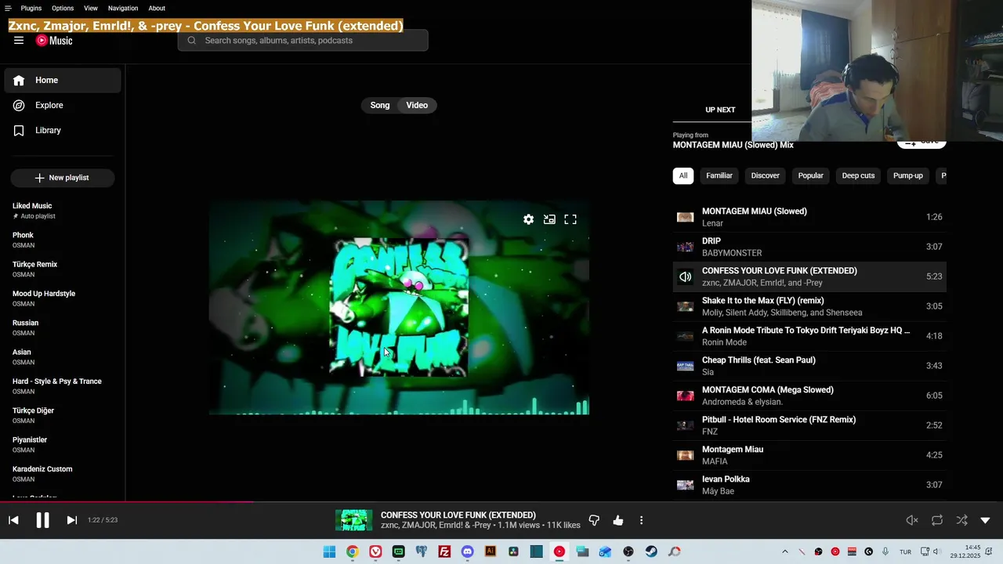
Task: Open the Plugins menu
Action: 31,9
